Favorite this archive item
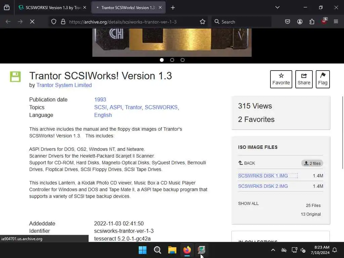The image size is (344, 258). click(x=281, y=79)
